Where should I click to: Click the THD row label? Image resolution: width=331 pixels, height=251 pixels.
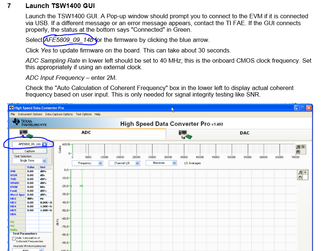click(x=13, y=179)
